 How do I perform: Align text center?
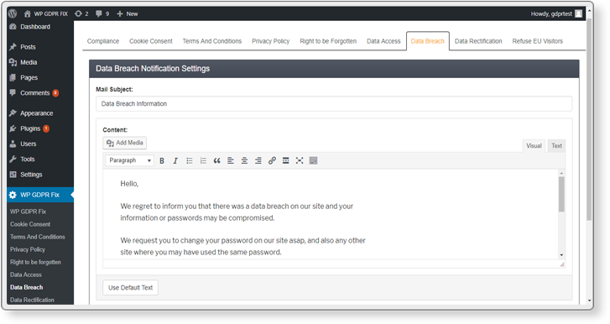click(x=244, y=160)
